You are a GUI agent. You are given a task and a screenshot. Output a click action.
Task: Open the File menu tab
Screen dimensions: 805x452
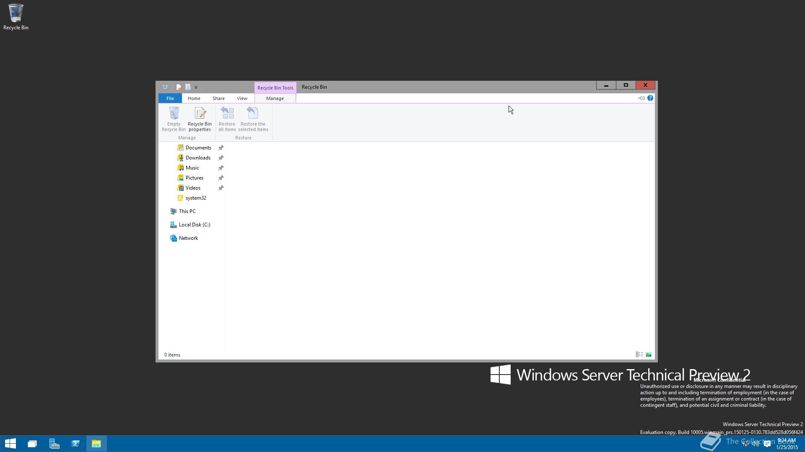point(170,98)
